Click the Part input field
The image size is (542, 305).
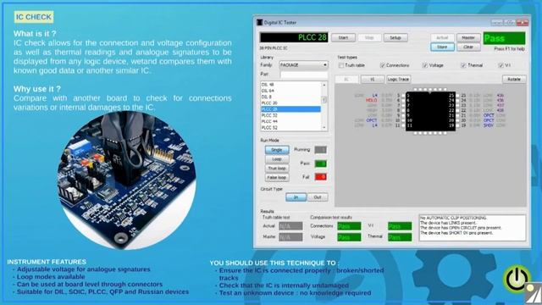[x=303, y=75]
